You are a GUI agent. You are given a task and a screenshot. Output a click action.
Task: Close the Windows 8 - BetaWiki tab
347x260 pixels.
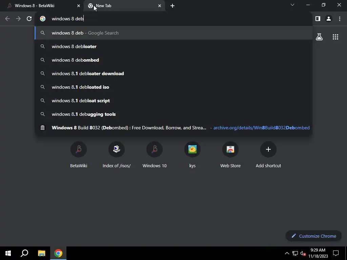pyautogui.click(x=79, y=6)
